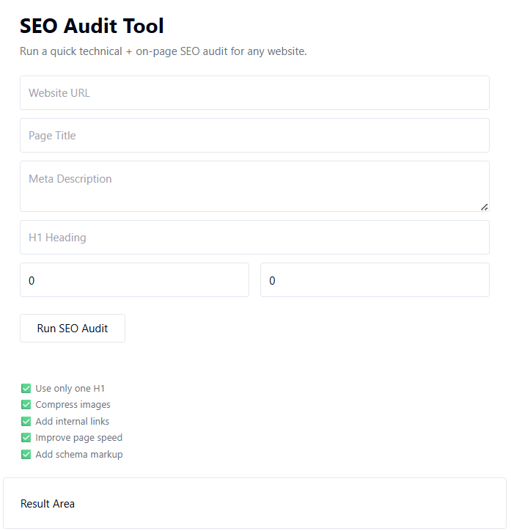The height and width of the screenshot is (531, 511).
Task: Click the SEO Audit Tool heading
Action: pyautogui.click(x=92, y=26)
